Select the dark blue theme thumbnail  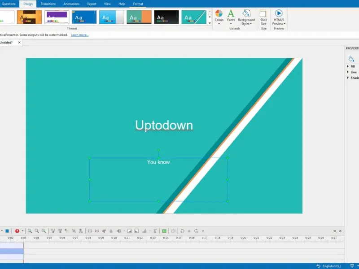coord(84,17)
